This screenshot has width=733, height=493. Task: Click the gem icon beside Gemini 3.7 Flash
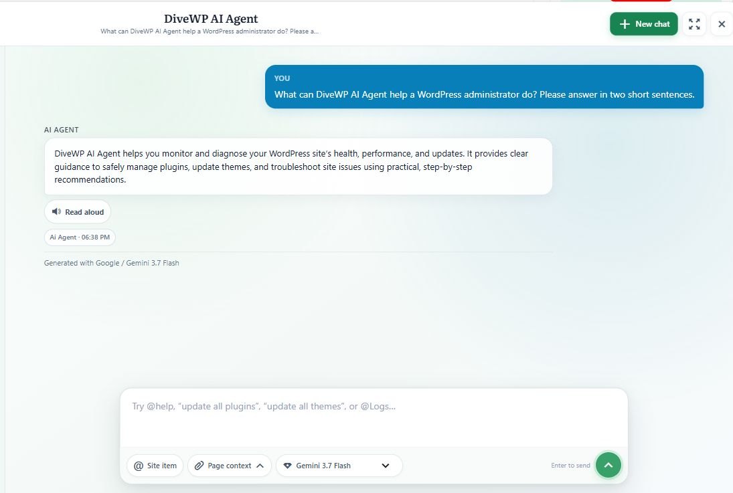tap(287, 466)
